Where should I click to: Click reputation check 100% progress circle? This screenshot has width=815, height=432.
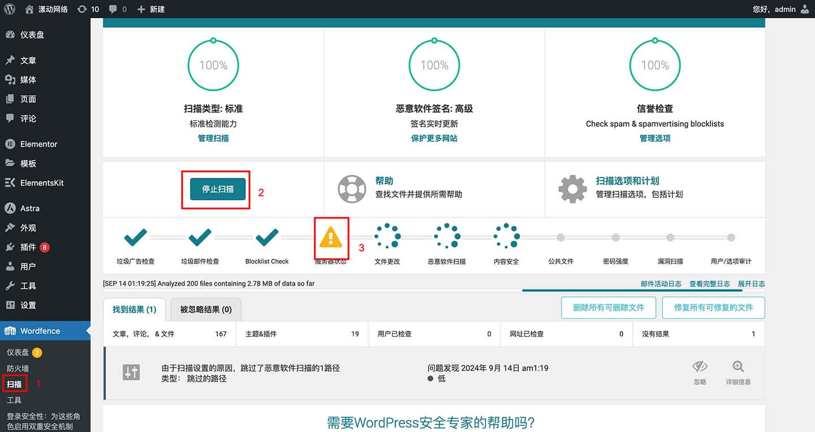(655, 65)
